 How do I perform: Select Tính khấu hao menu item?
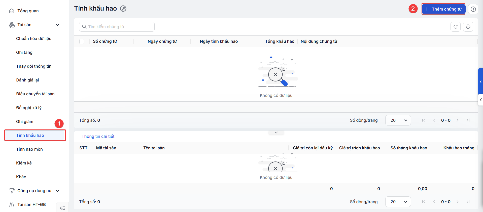[35, 135]
